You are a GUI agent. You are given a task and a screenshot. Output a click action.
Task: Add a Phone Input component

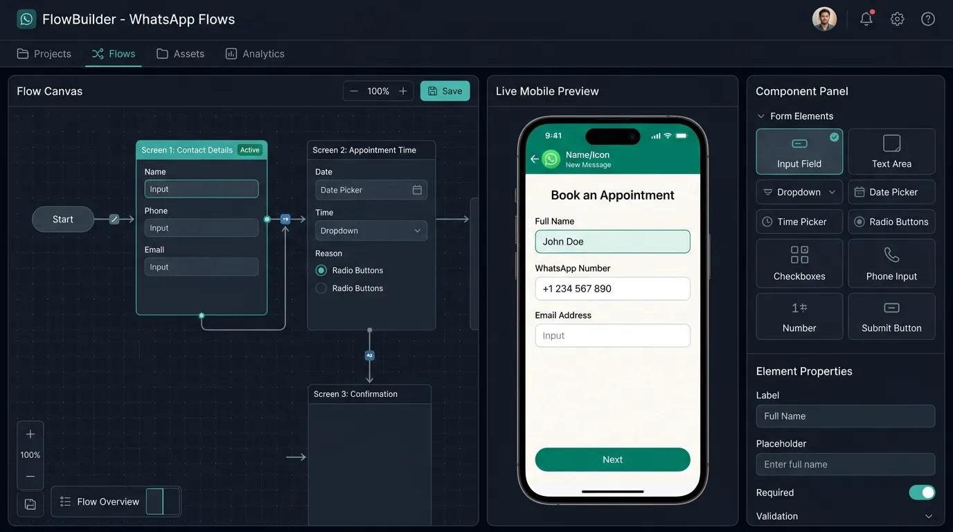[891, 263]
